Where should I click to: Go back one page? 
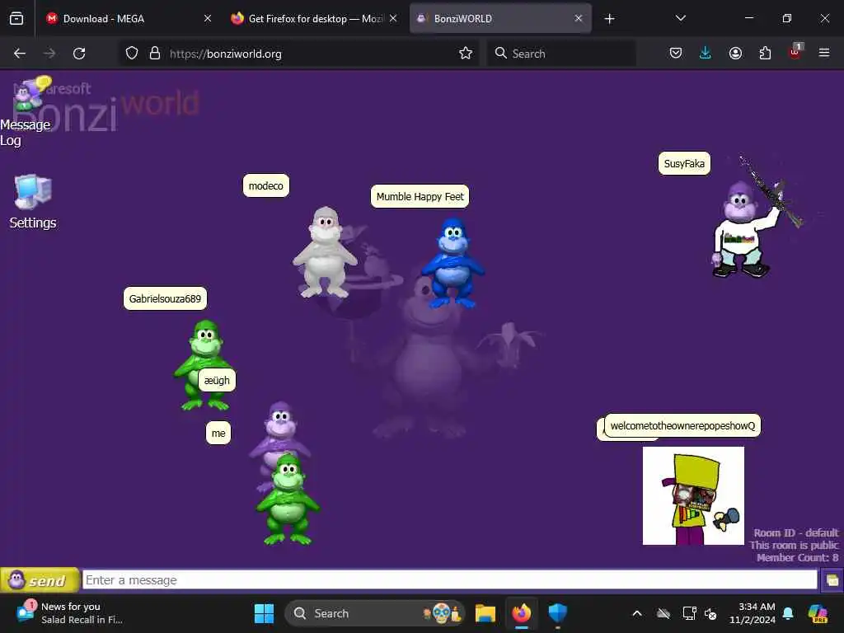click(x=20, y=54)
